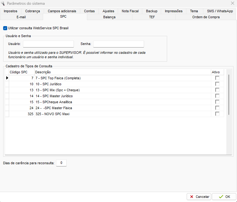
Task: Click the Descrição column header
Action: pyautogui.click(x=123, y=72)
